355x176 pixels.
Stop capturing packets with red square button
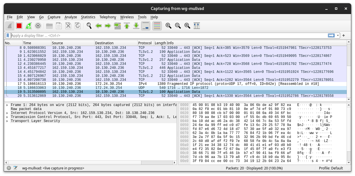[x=19, y=26]
